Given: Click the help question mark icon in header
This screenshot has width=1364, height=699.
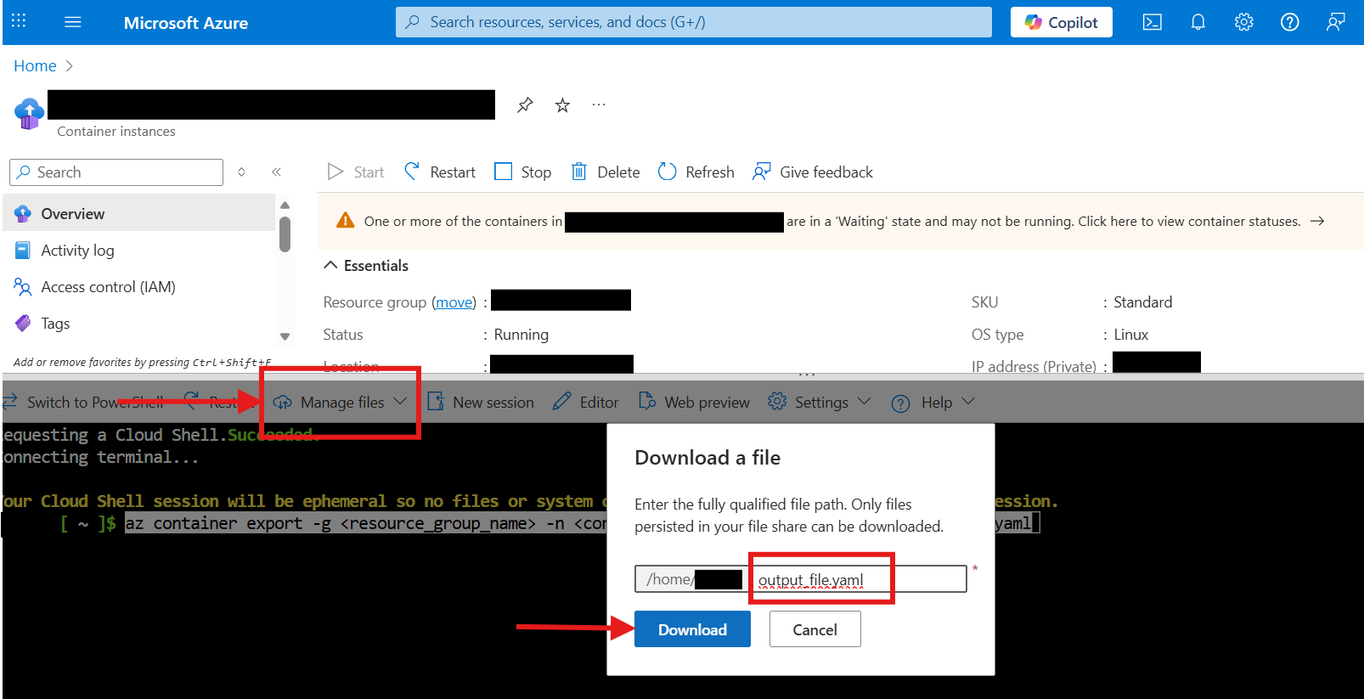Looking at the screenshot, I should click(x=1289, y=22).
